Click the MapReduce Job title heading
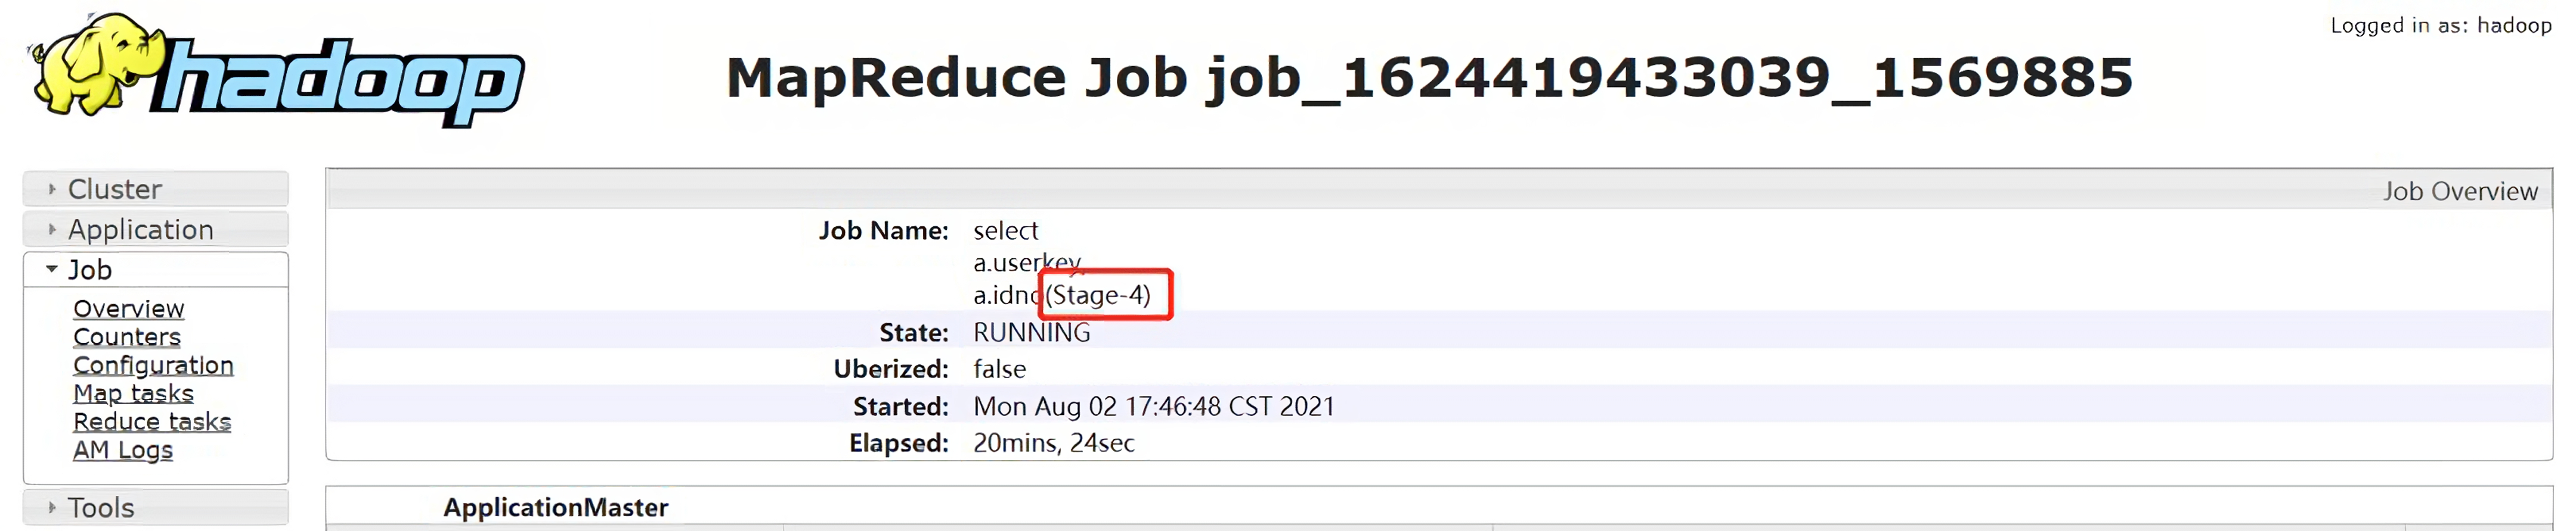Screen dimensions: 2576x531 pos(1429,78)
